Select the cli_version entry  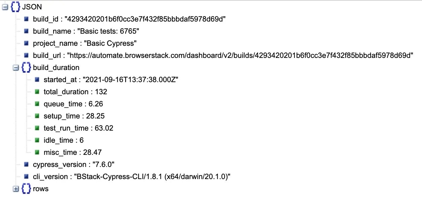pos(131,177)
